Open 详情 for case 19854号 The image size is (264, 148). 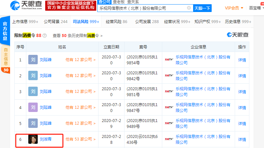(x=242, y=60)
